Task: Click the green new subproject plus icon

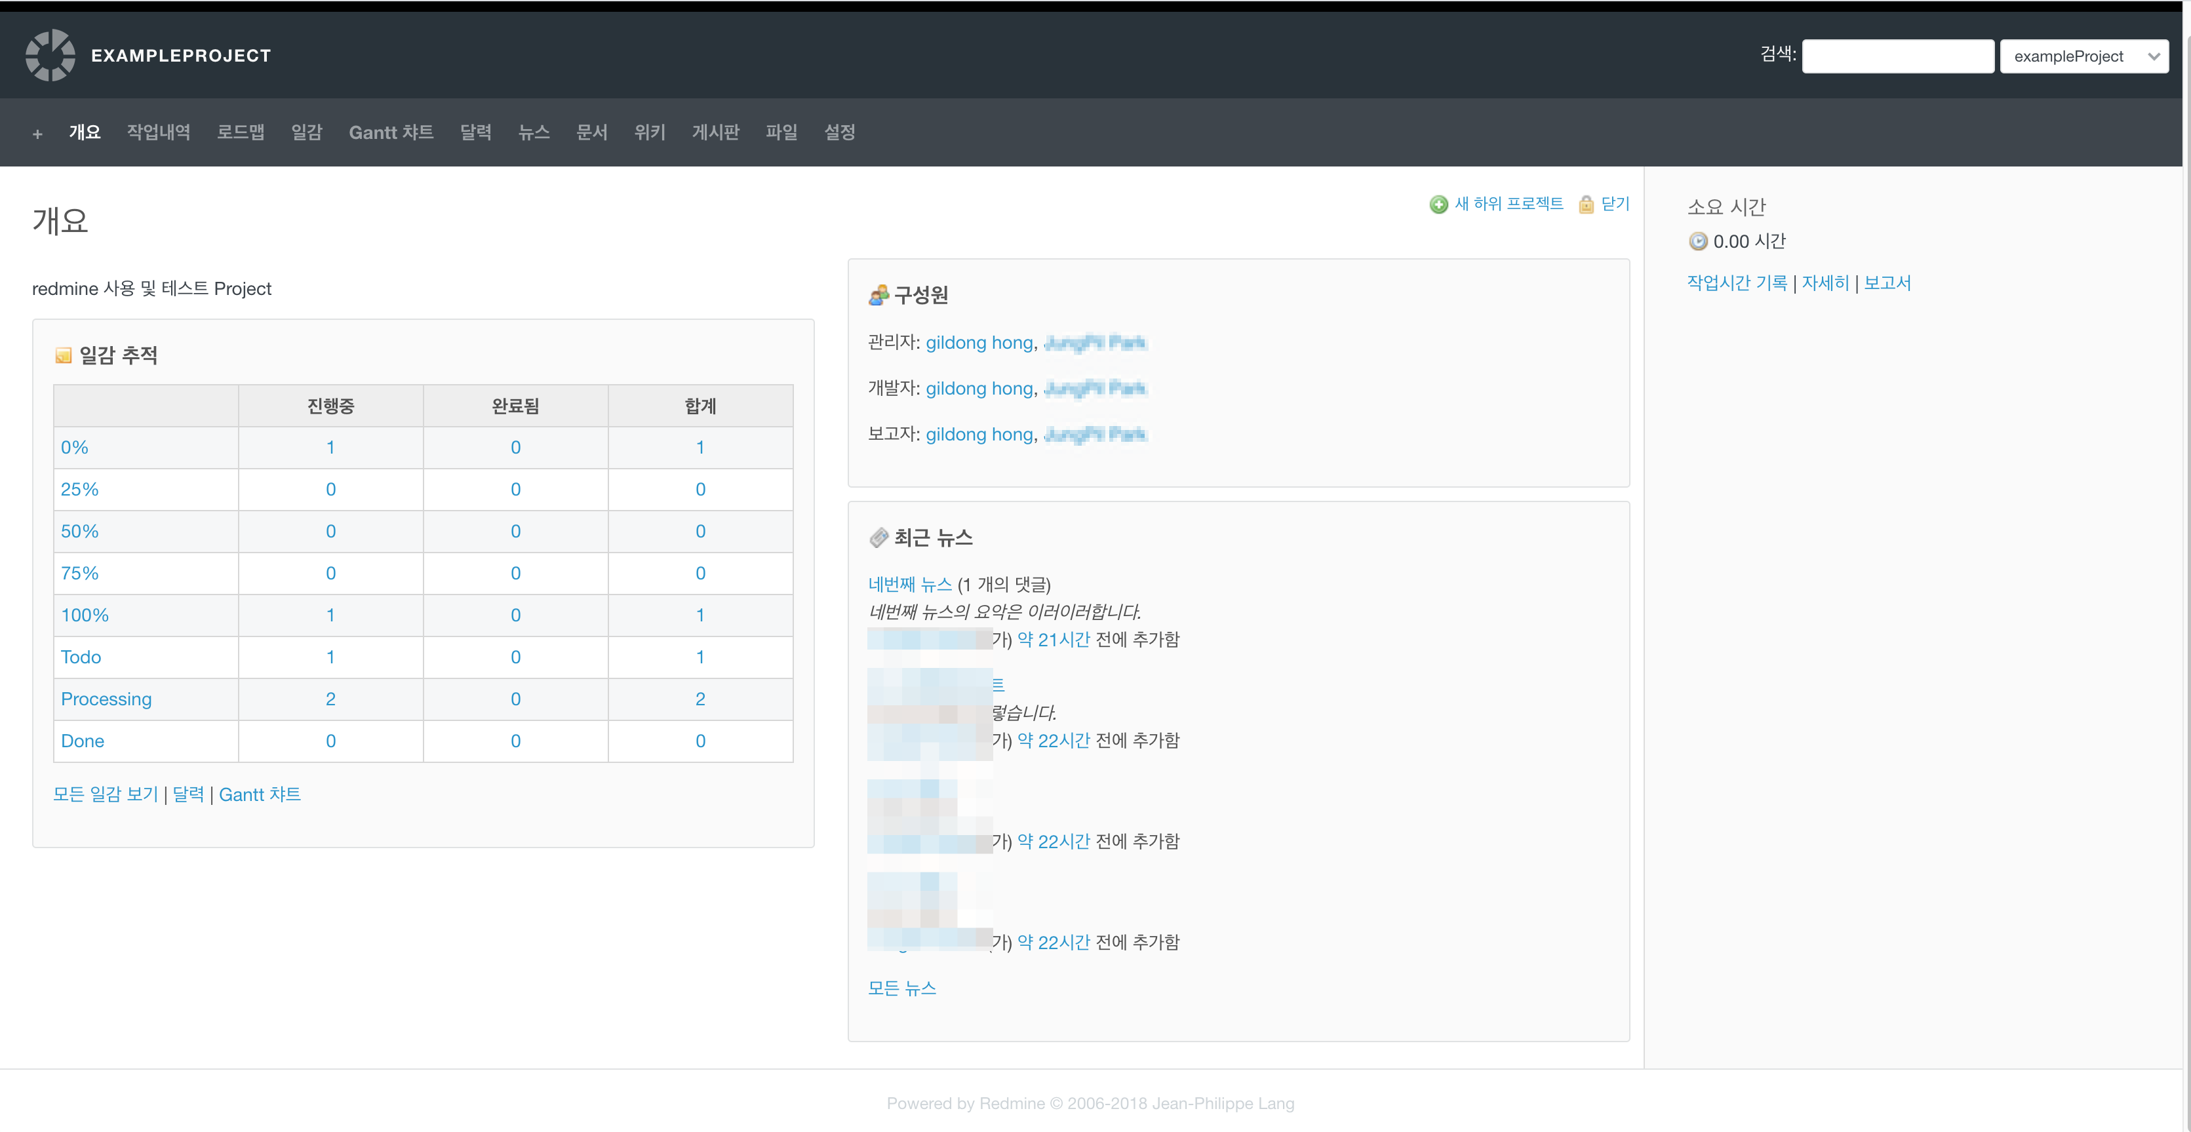Action: pos(1438,204)
